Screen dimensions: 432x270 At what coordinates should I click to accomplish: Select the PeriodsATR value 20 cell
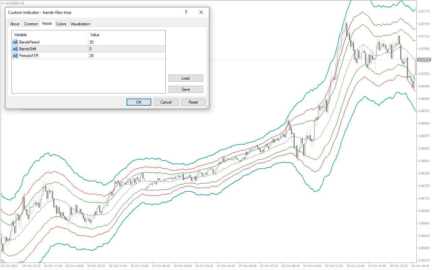127,56
